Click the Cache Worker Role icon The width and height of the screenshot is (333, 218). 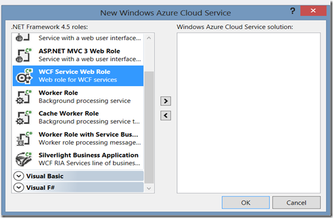click(x=23, y=118)
